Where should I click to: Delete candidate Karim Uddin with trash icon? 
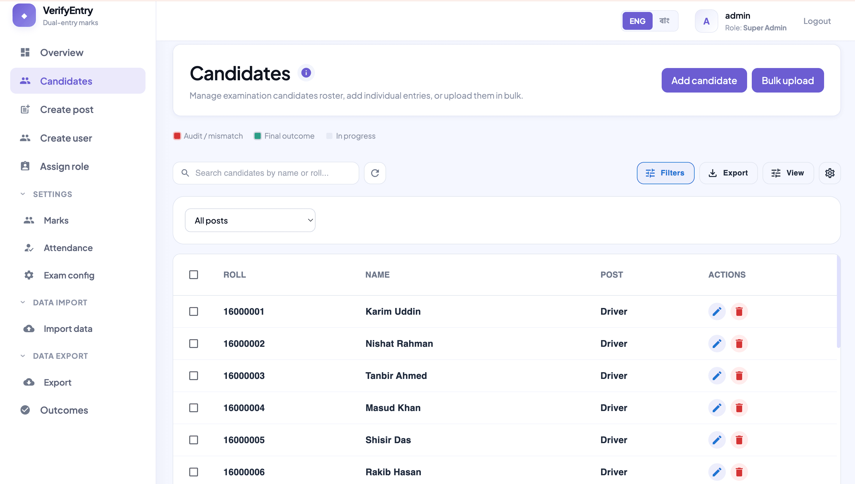[x=739, y=311]
